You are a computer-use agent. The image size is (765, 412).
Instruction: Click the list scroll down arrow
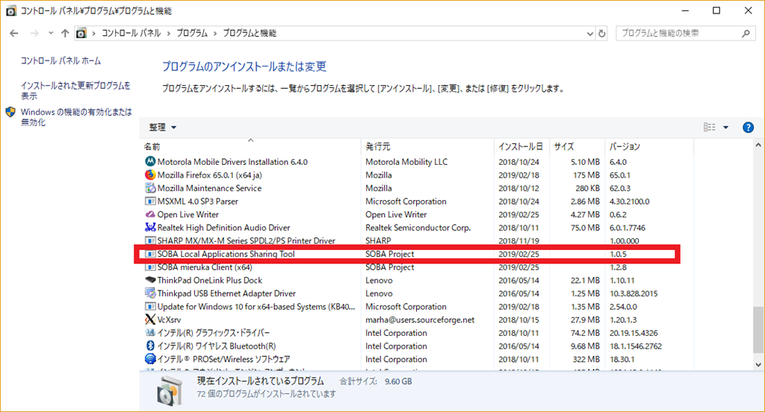tap(758, 365)
